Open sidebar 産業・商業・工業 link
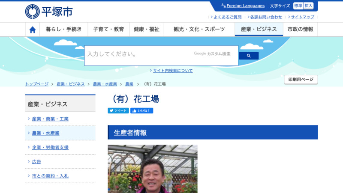 (50, 119)
